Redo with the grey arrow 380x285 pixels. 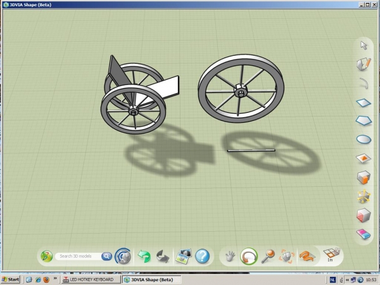163,256
